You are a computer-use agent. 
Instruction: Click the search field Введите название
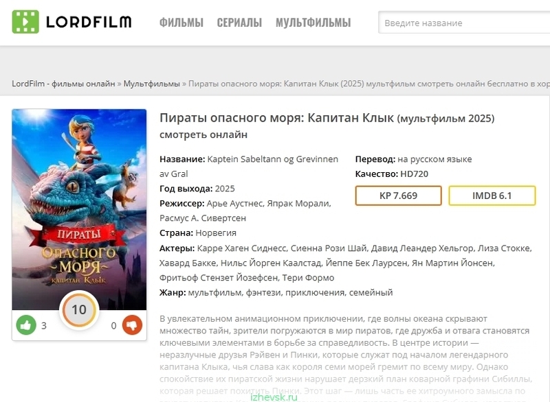pos(463,23)
